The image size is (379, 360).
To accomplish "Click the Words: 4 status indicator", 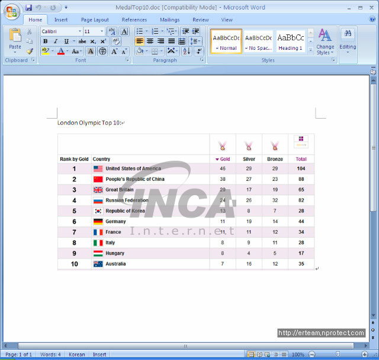I will click(x=50, y=355).
